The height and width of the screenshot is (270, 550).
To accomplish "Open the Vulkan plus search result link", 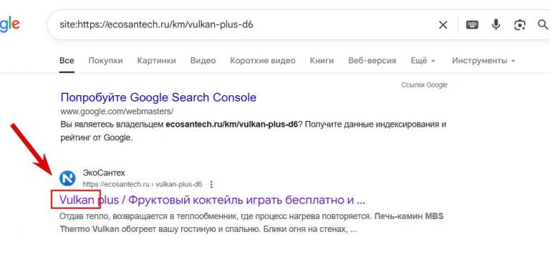I will [212, 201].
